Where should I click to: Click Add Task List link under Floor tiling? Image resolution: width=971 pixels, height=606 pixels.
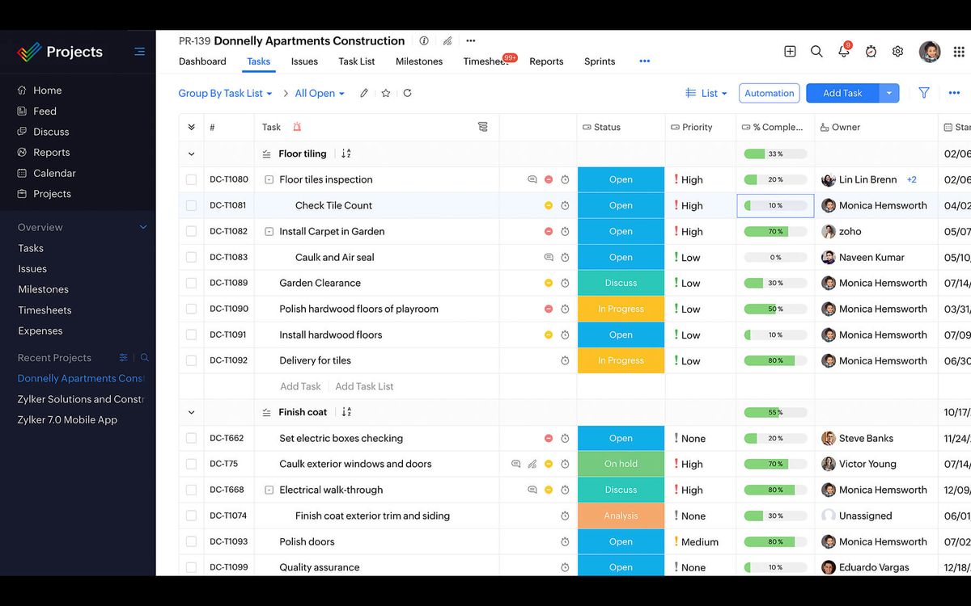tap(364, 386)
